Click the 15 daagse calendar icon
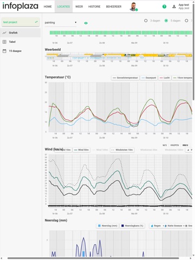Viewport: 195px width, 260px height. click(4, 51)
